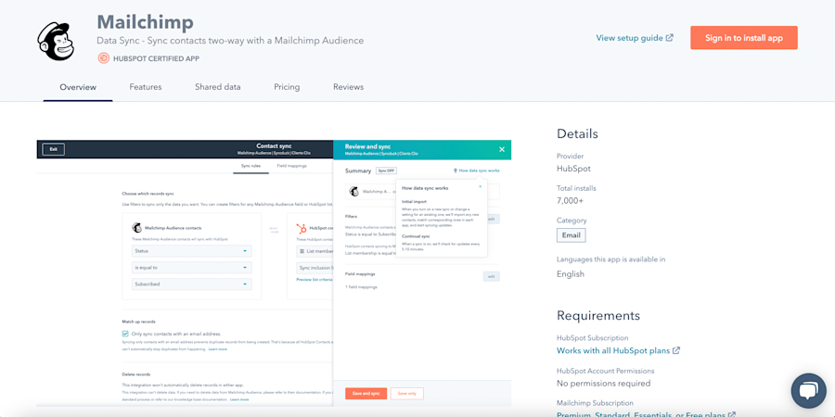835x417 pixels.
Task: Click the No permissions required text
Action: (x=603, y=383)
